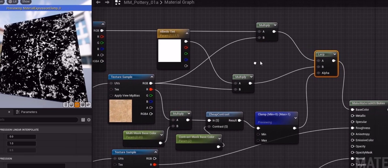
Task: Click the EmissiveColor input pin
Action: click(x=352, y=140)
